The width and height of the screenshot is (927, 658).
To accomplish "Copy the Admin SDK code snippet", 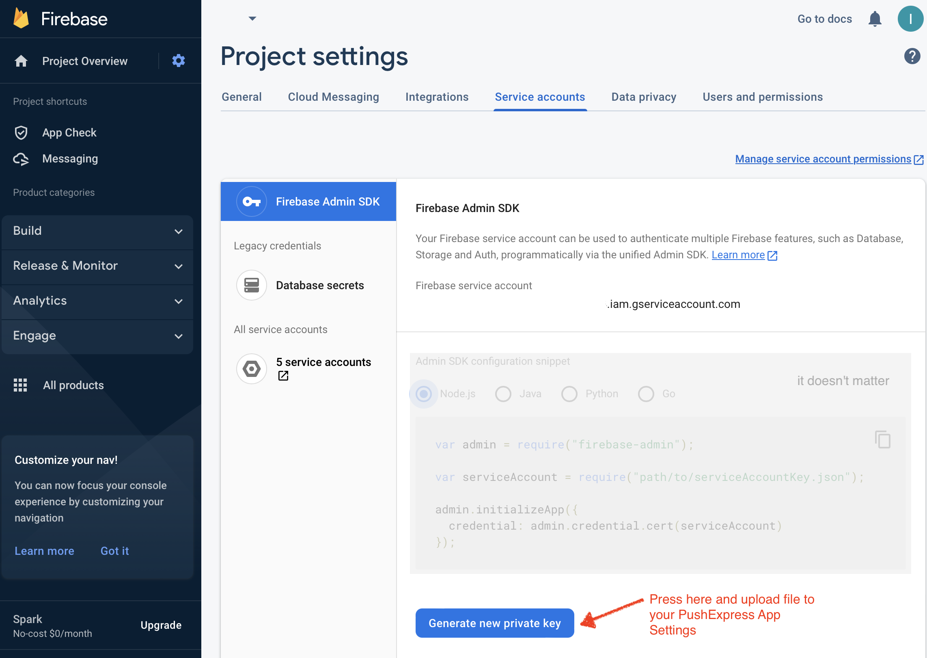I will 883,439.
